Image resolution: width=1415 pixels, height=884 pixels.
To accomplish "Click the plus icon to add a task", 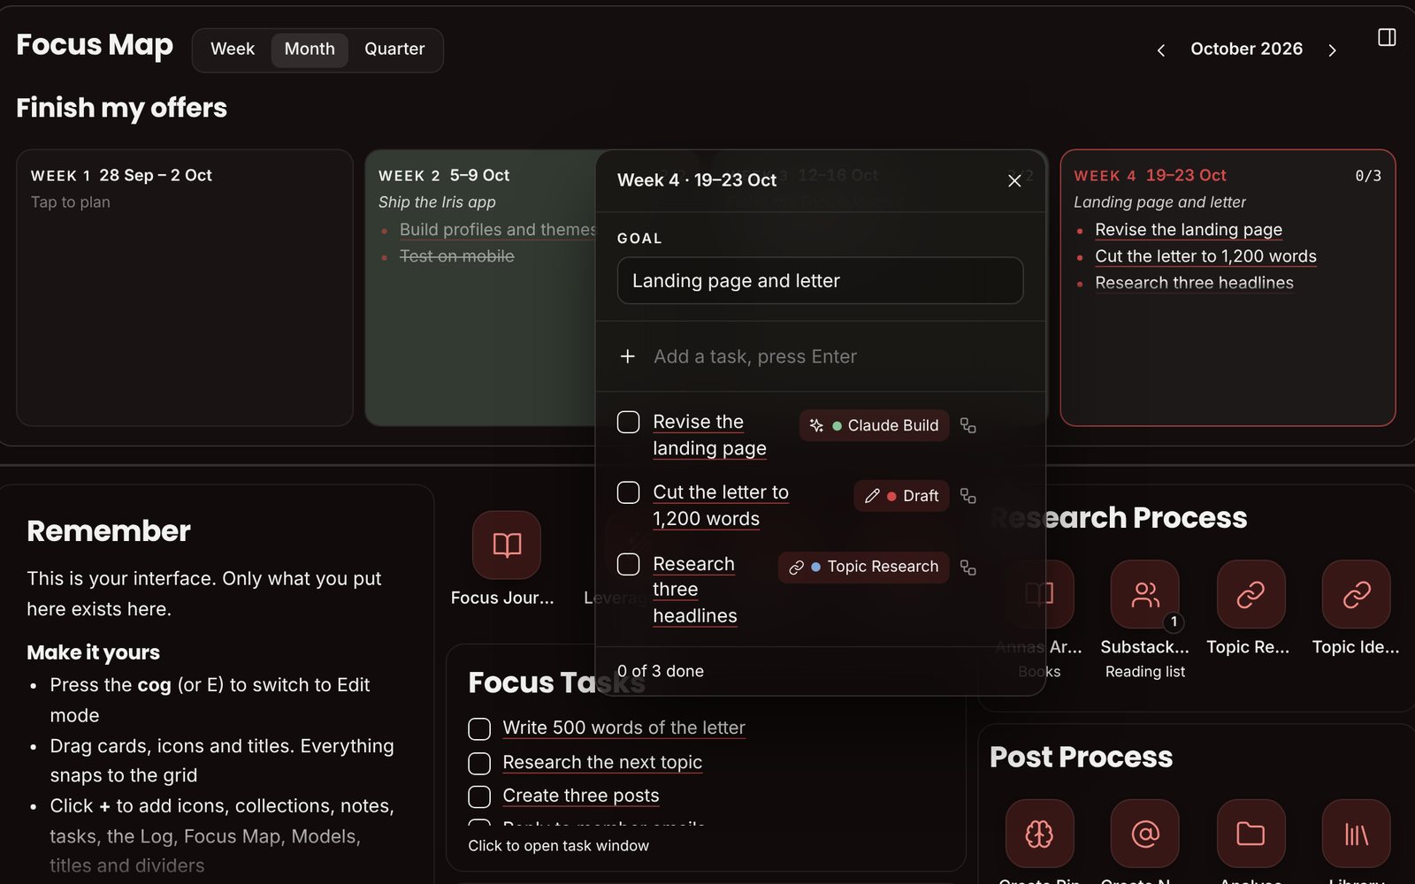I will [x=628, y=356].
